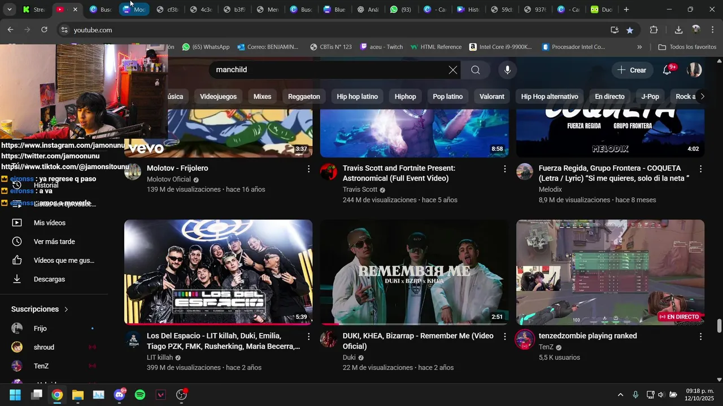Open Chrome tab search dropdown arrow
The width and height of the screenshot is (723, 406).
[9, 10]
